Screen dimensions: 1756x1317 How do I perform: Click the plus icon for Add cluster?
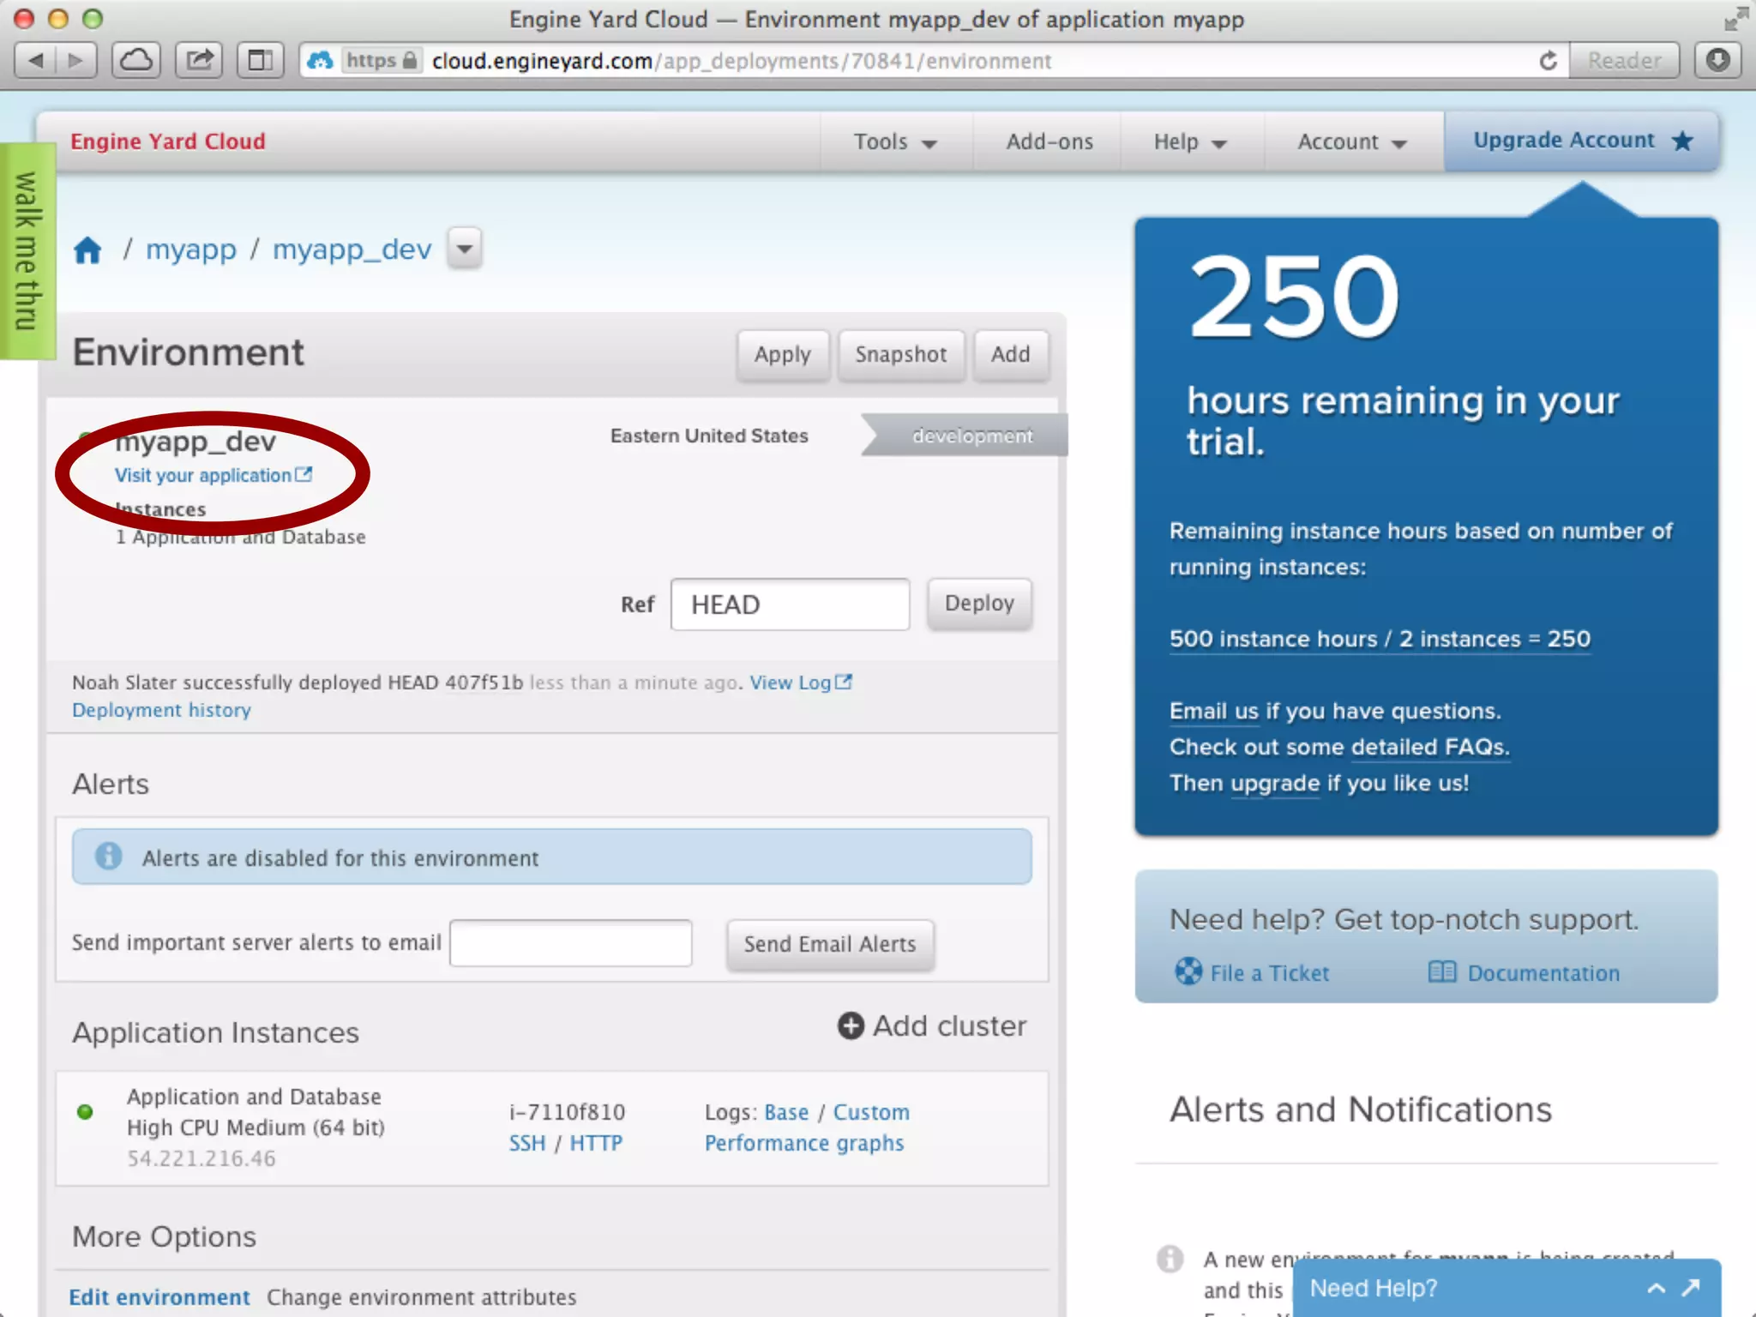pos(850,1026)
